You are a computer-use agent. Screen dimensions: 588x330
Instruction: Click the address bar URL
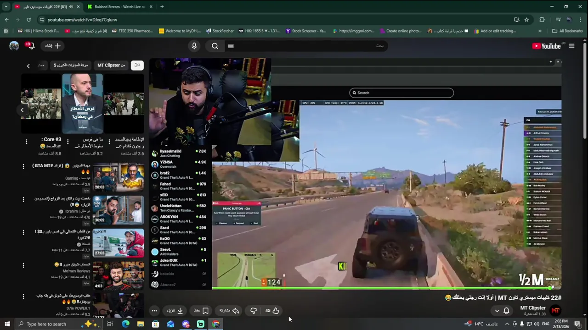click(82, 20)
